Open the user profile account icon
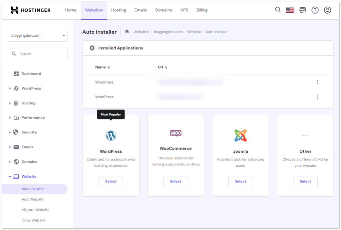341x230 pixels. (x=327, y=10)
